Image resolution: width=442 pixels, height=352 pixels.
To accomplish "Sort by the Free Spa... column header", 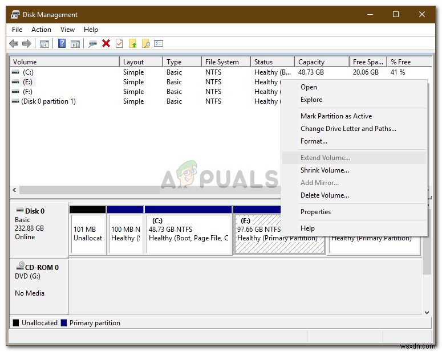I will tap(368, 62).
